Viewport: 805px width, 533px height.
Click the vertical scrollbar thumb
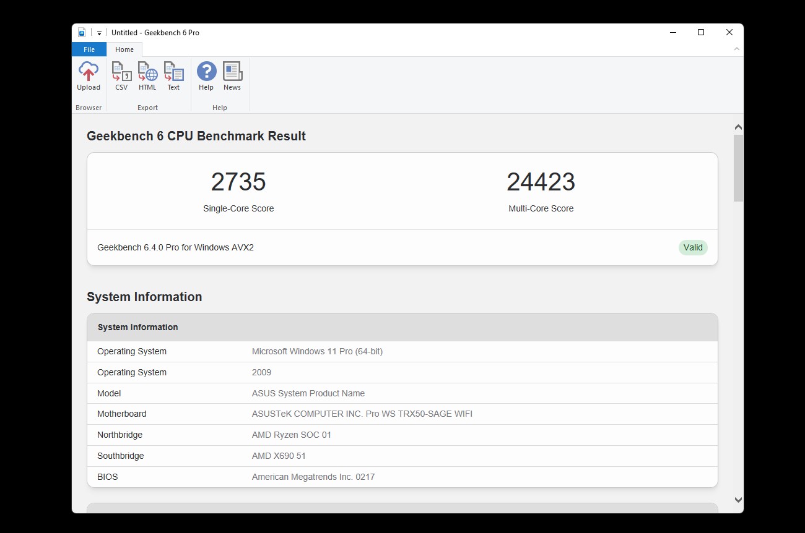(x=738, y=168)
